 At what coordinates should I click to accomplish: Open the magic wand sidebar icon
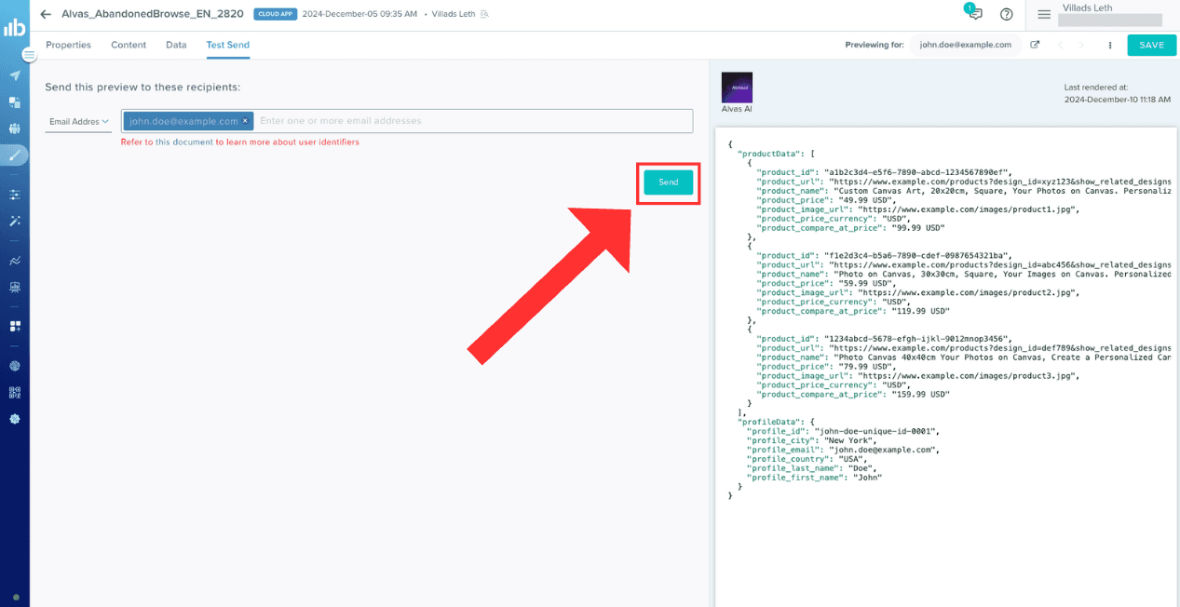[14, 221]
